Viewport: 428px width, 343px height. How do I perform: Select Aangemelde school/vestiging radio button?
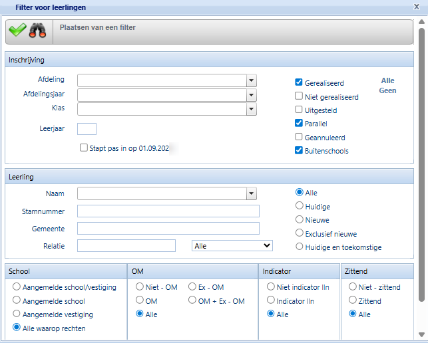17,287
